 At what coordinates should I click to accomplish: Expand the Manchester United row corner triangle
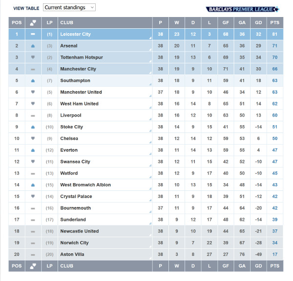tap(150, 96)
